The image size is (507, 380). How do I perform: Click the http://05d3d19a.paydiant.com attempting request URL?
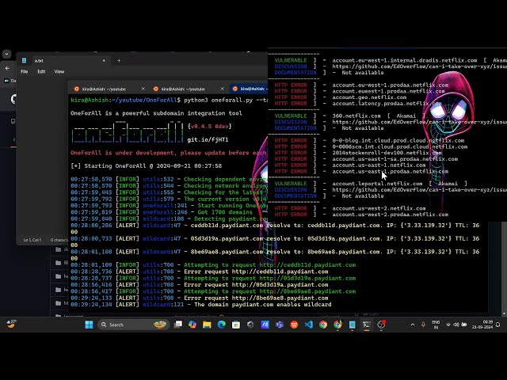coord(307,278)
